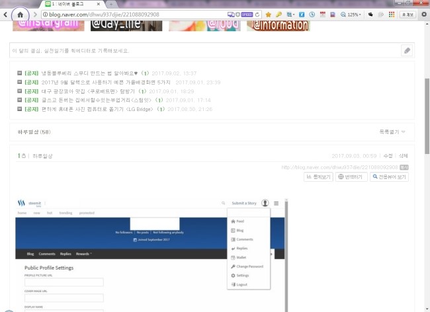The height and width of the screenshot is (312, 430).
Task: Click the reload icon in address bar
Action: tap(257, 14)
